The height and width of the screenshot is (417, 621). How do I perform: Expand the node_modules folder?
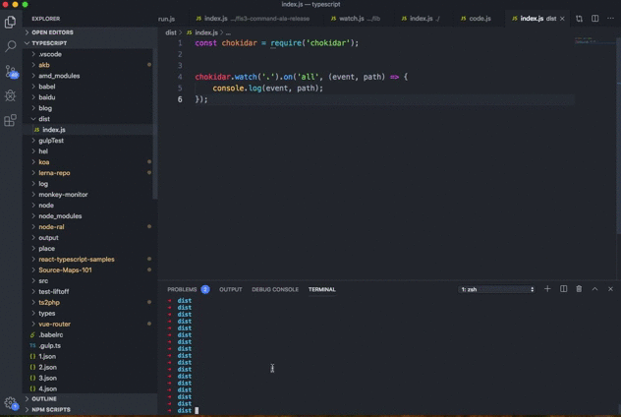point(60,216)
